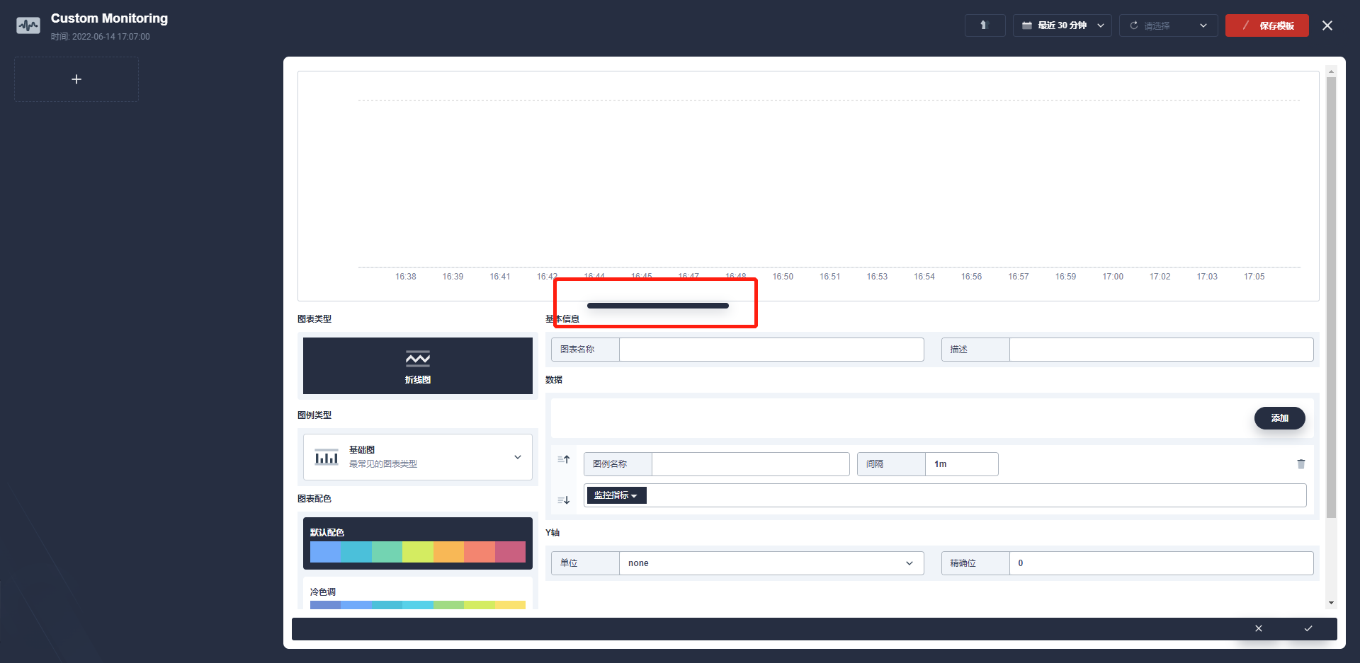Focus the 图表名称 input field
This screenshot has height=663, width=1360.
click(771, 350)
